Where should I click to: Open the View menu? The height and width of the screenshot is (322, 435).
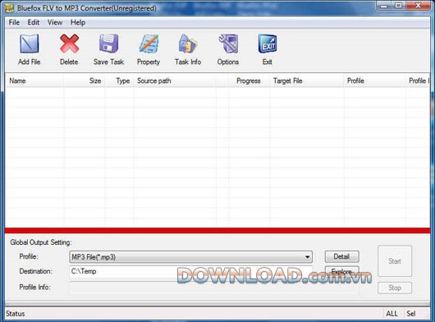(x=55, y=22)
